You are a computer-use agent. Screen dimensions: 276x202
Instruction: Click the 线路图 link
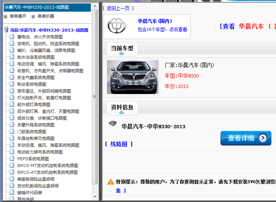pos(119,144)
